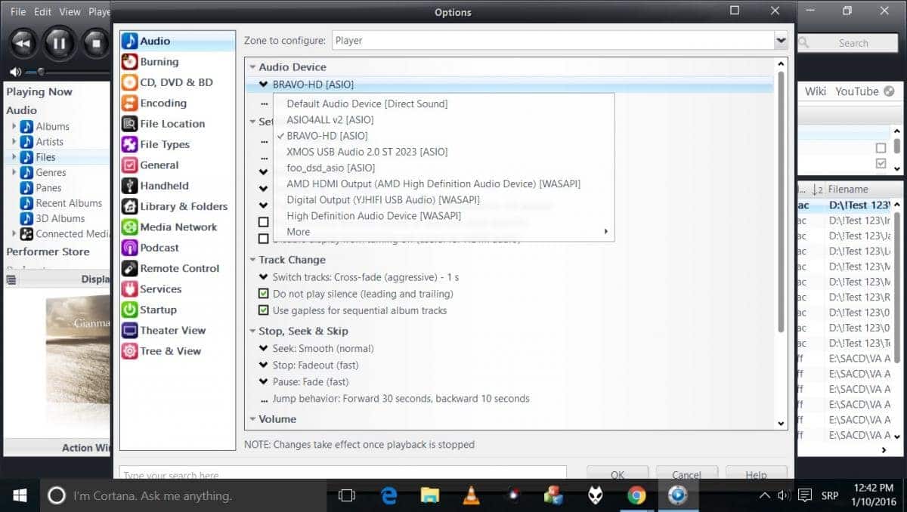
Task: Open Podcast options category
Action: click(178, 248)
